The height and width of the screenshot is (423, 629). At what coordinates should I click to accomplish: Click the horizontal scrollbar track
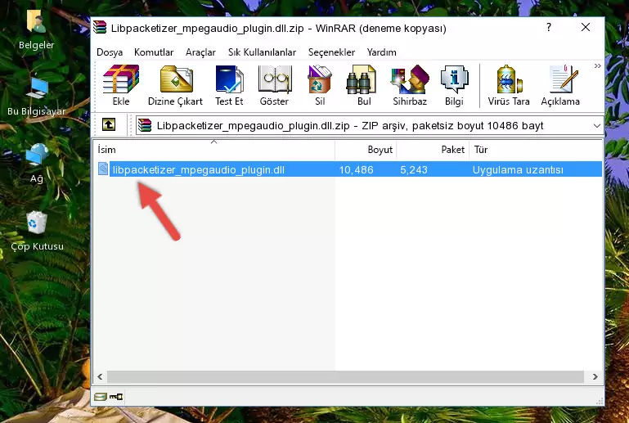point(345,376)
